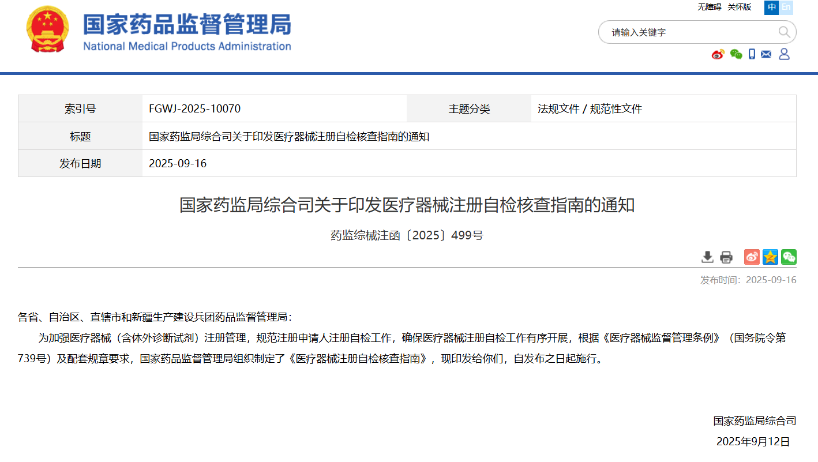Click the mobile phone icon in header
818x462 pixels.
[752, 54]
